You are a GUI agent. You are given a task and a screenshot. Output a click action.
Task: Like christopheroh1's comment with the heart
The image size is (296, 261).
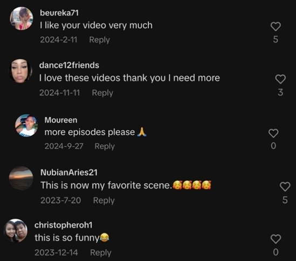tap(276, 239)
